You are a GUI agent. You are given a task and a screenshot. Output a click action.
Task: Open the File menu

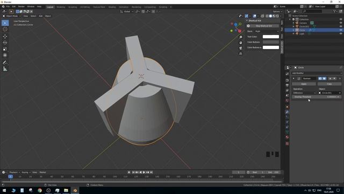pos(8,6)
